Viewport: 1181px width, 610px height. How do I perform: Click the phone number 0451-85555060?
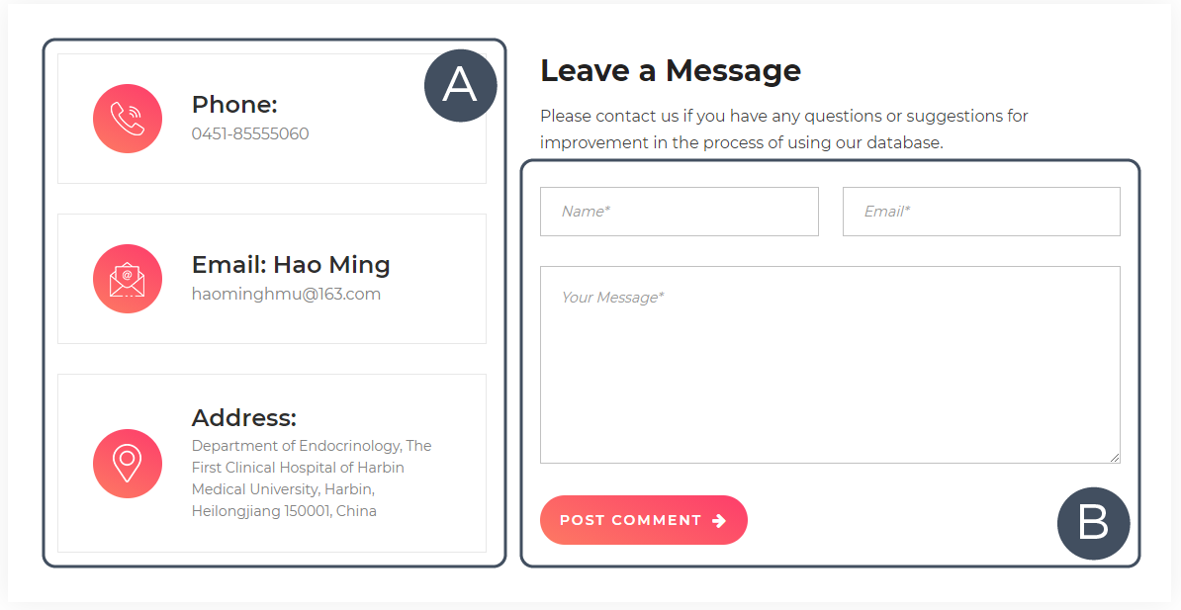click(250, 134)
